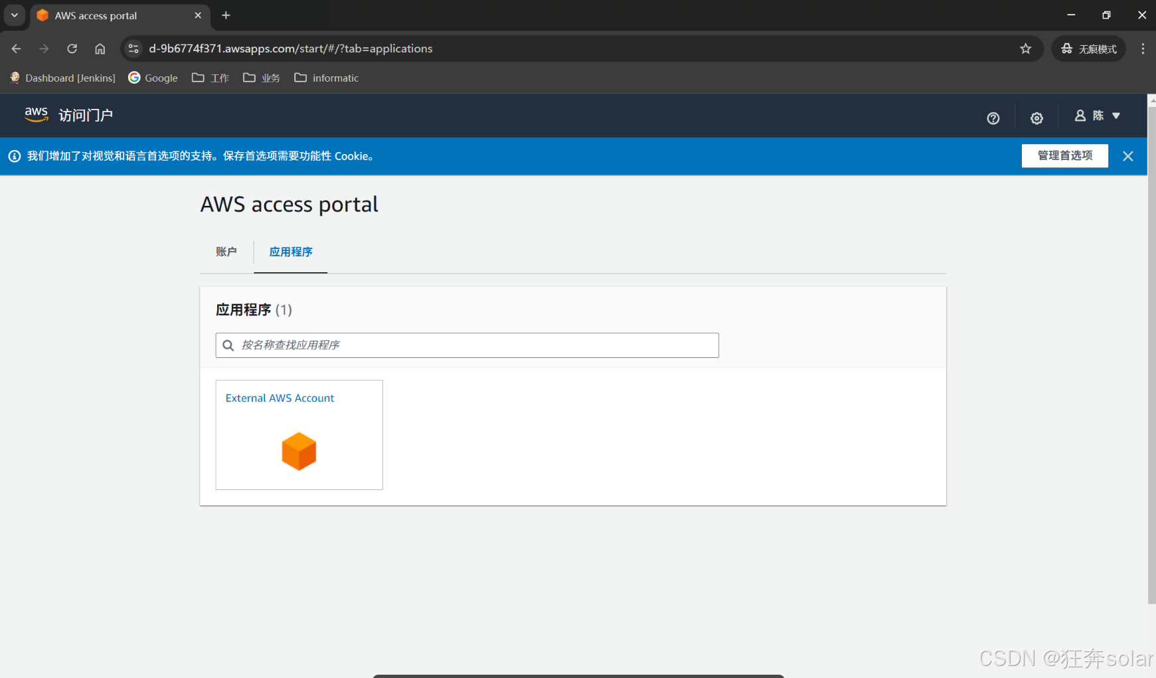The image size is (1156, 678).
Task: Click the 无痕模式 incognito indicator
Action: pos(1088,48)
